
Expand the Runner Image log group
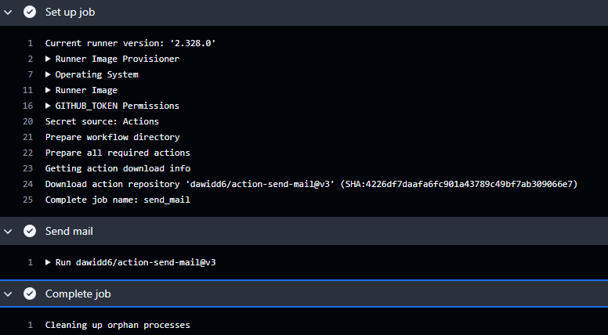[49, 90]
